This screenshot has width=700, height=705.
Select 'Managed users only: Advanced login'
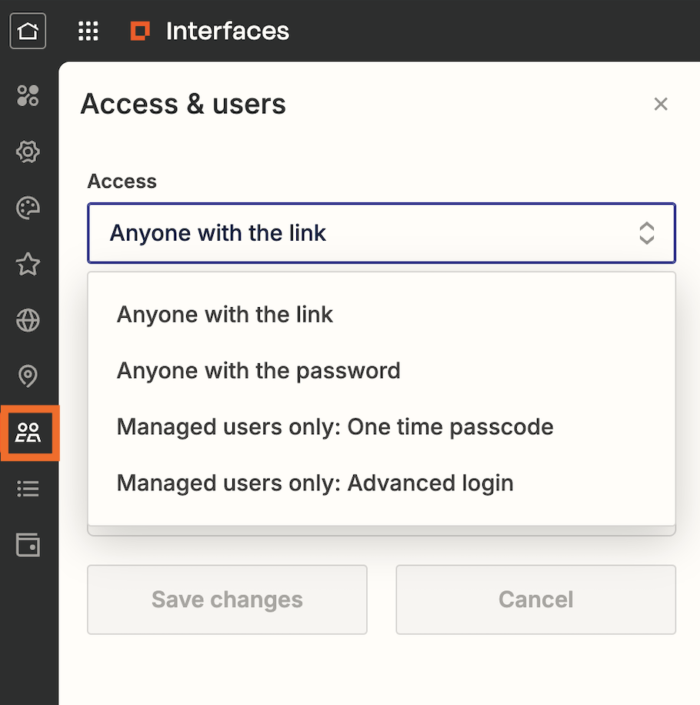315,483
